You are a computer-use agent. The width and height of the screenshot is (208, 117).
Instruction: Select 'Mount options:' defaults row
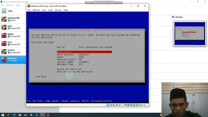point(73,55)
